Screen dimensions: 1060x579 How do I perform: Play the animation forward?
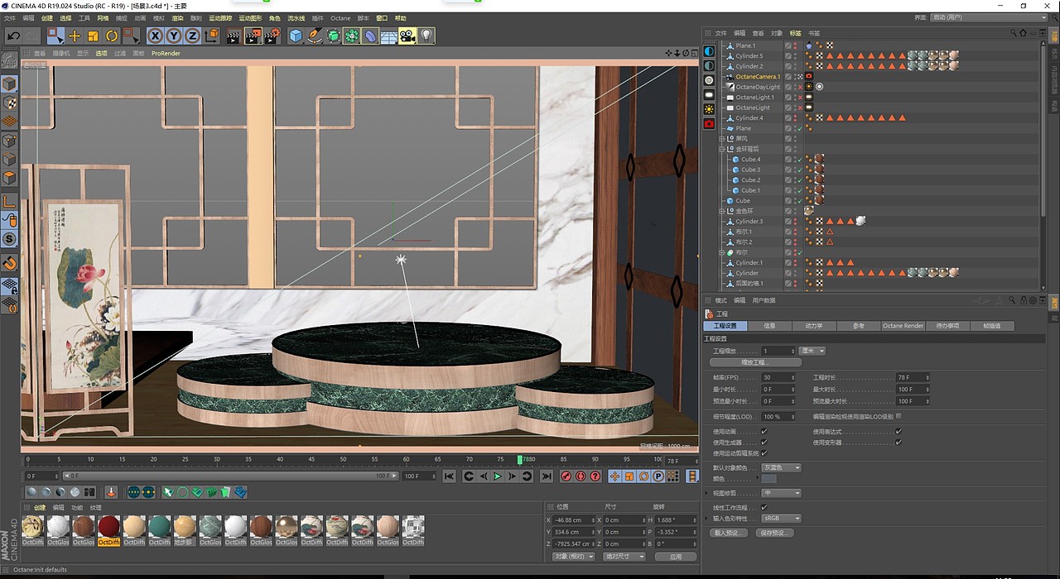(x=498, y=476)
